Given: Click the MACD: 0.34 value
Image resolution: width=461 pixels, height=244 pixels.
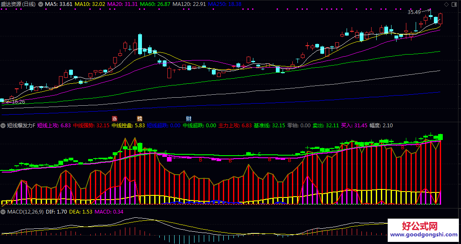Looking at the screenshot, I should [x=108, y=211].
